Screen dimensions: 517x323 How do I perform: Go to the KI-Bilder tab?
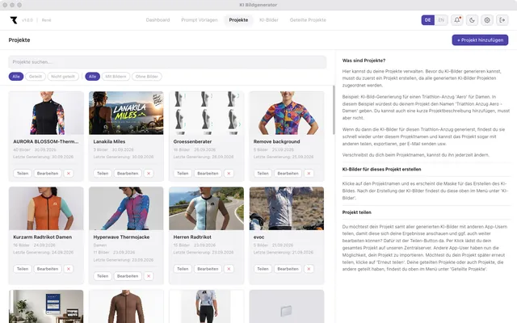(x=269, y=20)
